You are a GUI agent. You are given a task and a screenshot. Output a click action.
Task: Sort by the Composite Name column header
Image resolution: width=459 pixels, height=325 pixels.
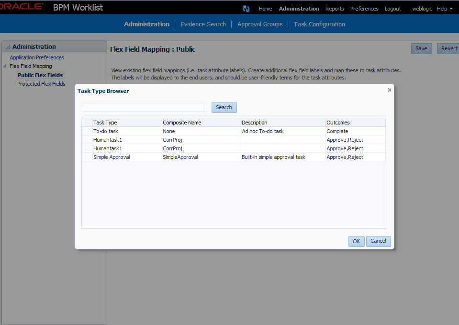201,123
